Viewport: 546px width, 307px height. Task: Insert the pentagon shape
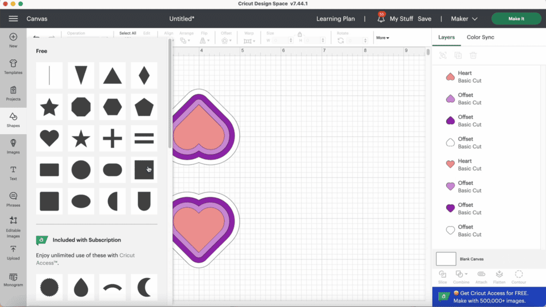pyautogui.click(x=144, y=107)
